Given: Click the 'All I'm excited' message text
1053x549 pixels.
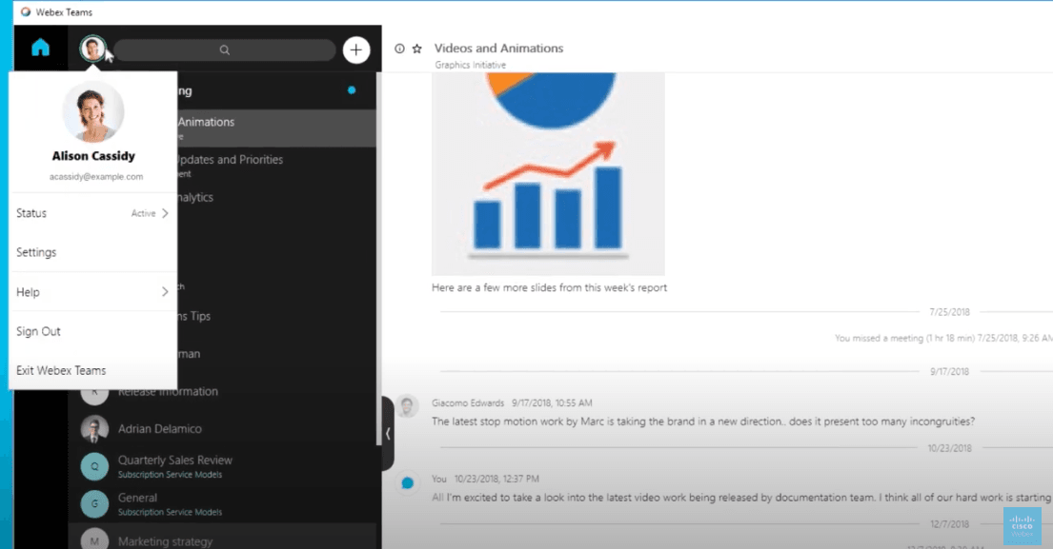Looking at the screenshot, I should pos(742,498).
